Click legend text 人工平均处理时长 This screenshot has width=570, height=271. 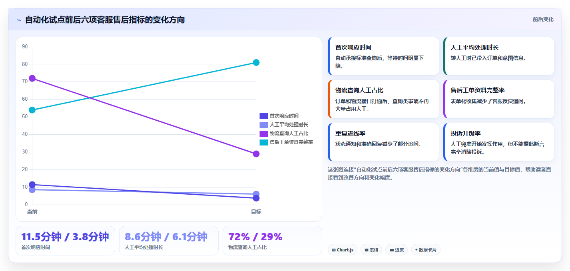tap(289, 125)
